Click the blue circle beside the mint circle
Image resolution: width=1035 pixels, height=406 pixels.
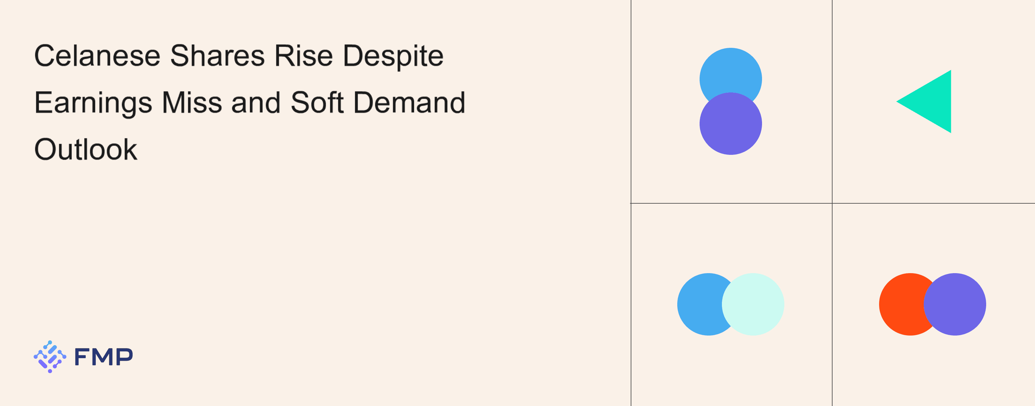[699, 304]
